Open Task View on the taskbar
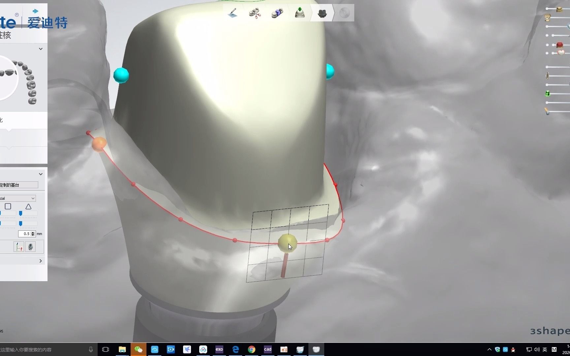Image resolution: width=570 pixels, height=356 pixels. pos(106,349)
